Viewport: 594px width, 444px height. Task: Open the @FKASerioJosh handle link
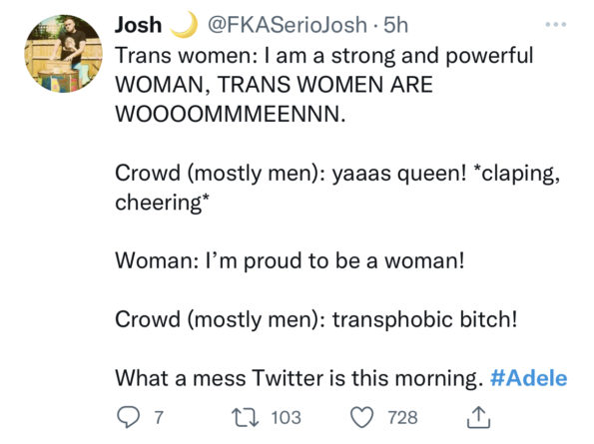click(x=287, y=25)
